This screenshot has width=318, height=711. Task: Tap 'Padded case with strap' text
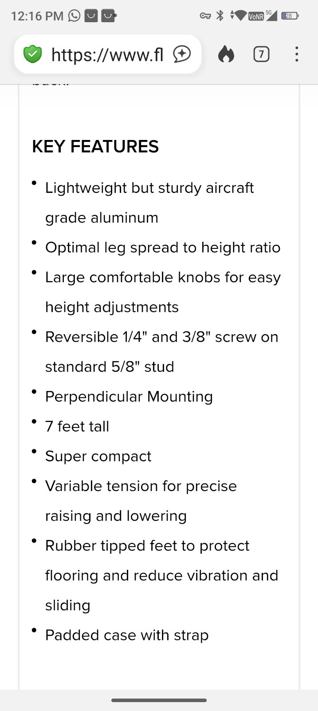click(x=127, y=635)
